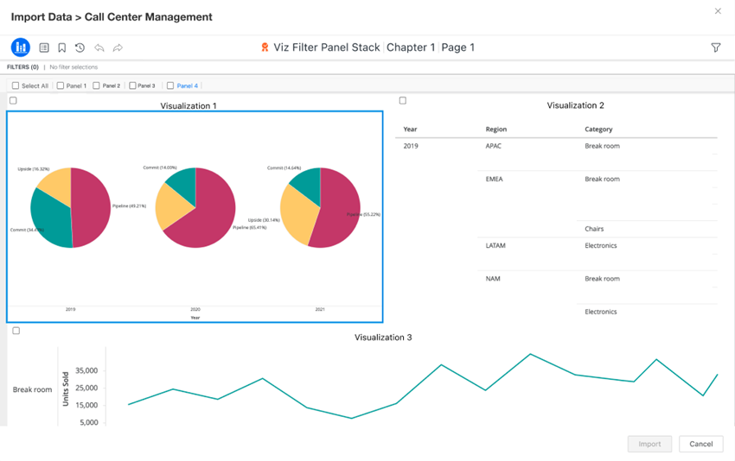Image resolution: width=735 pixels, height=461 pixels.
Task: Check the Select All checkbox
Action: tap(16, 85)
